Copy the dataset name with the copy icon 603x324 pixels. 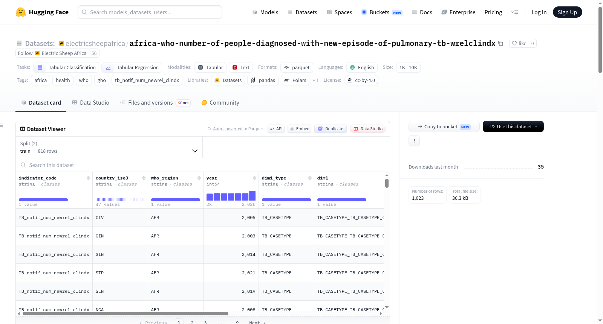click(x=500, y=43)
